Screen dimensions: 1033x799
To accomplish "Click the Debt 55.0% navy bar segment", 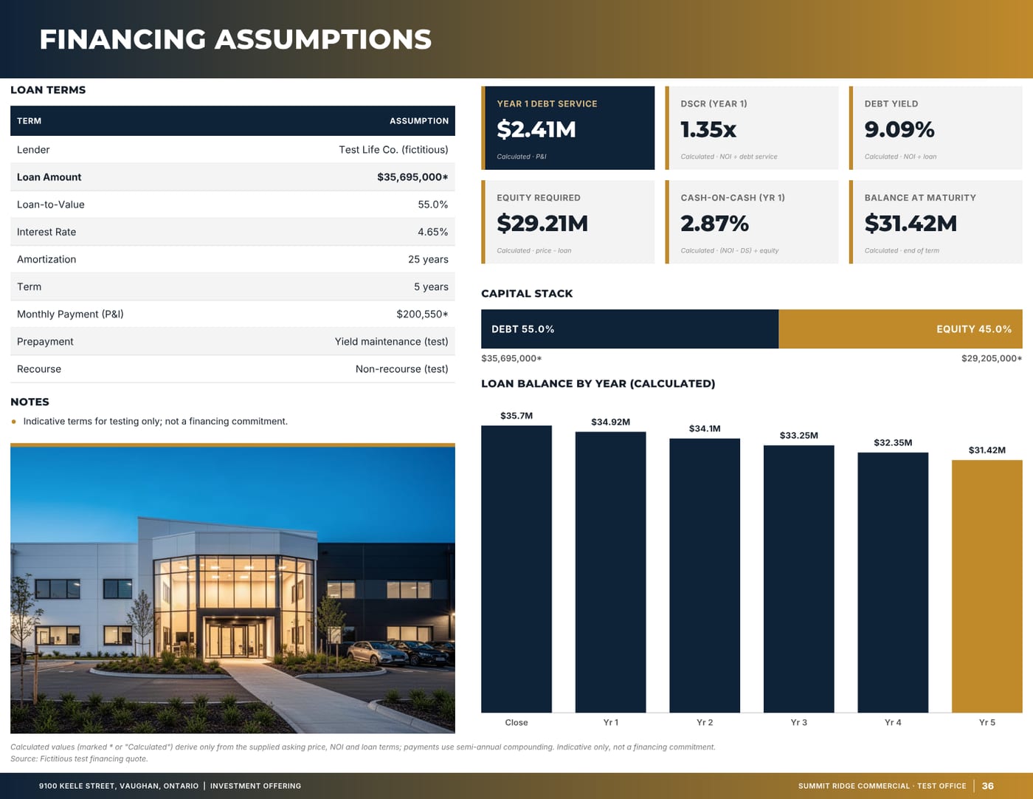I will [629, 329].
